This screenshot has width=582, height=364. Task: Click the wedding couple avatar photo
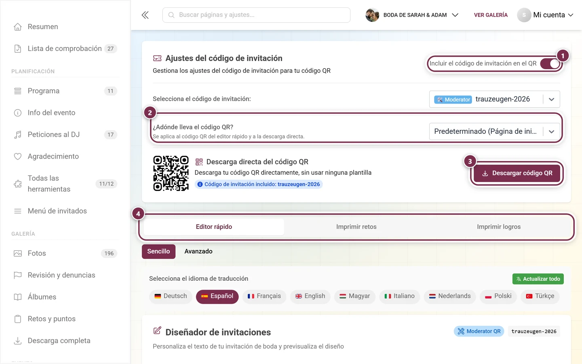(372, 15)
